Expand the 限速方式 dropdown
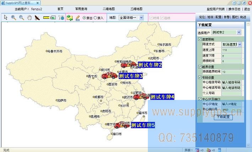Screen dimensions: 252x152 [x=240, y=44]
